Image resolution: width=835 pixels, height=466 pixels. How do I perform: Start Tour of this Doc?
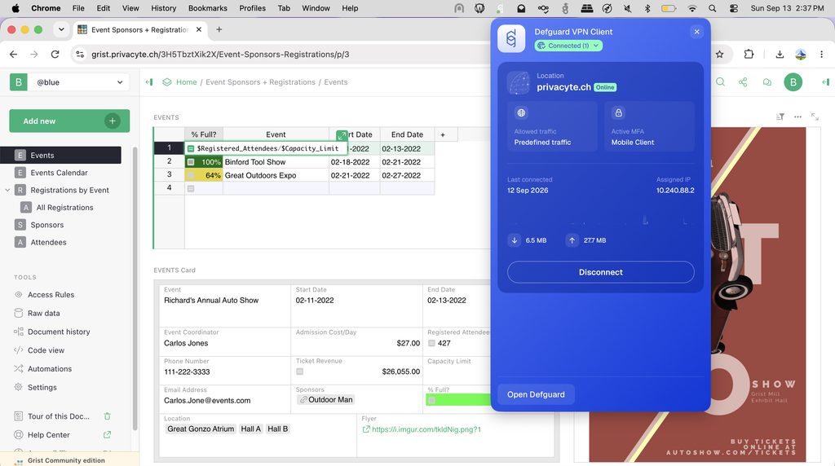point(59,416)
